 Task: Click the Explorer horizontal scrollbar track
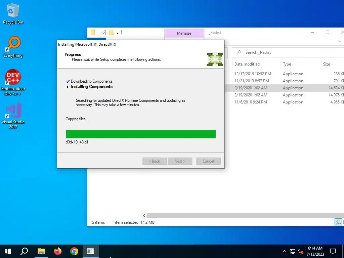click(245, 215)
